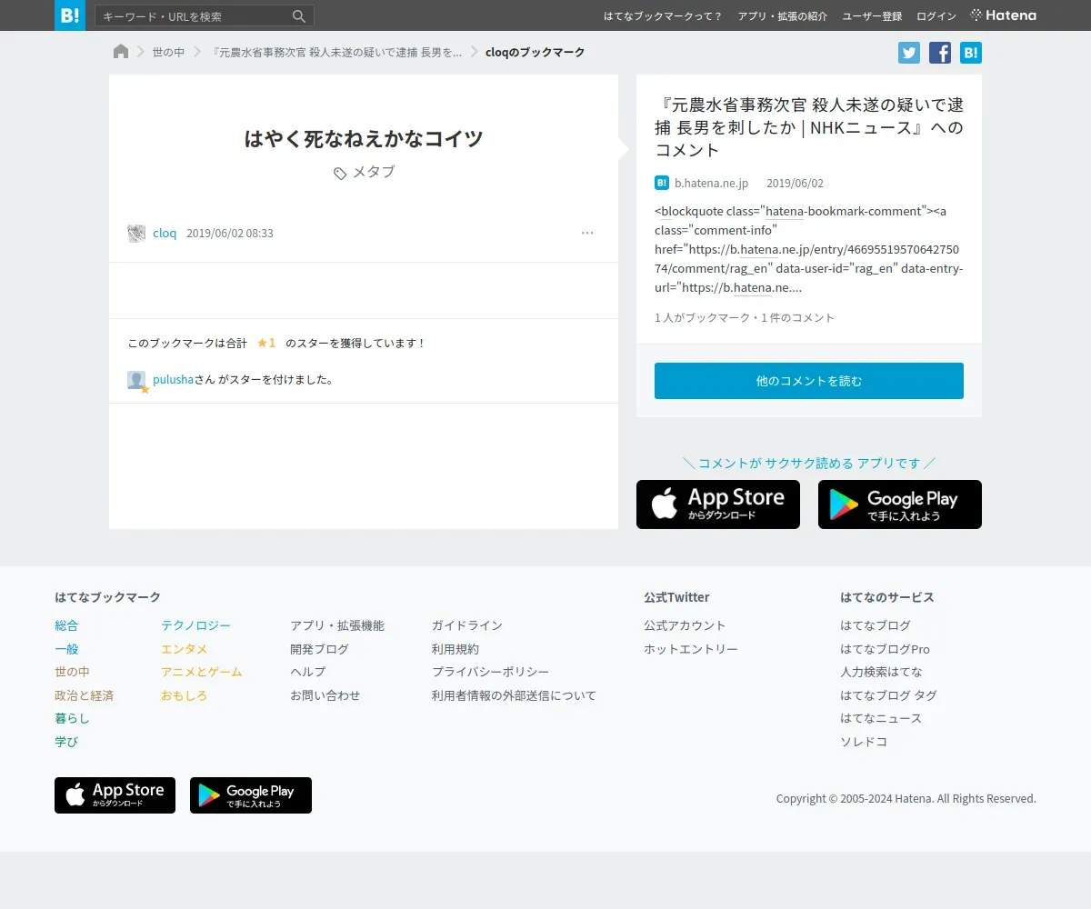This screenshot has width=1091, height=909.
Task: Share this page on Facebook
Action: pos(940,53)
